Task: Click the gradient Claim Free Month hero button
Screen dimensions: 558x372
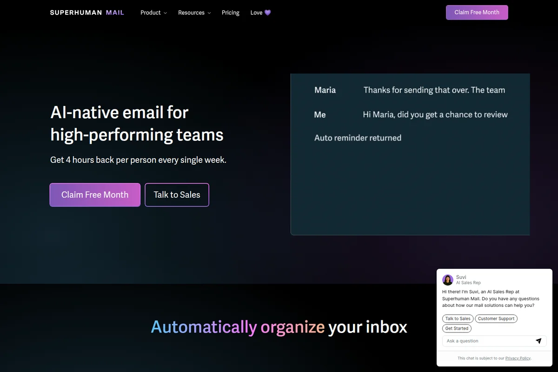Action: (x=95, y=195)
